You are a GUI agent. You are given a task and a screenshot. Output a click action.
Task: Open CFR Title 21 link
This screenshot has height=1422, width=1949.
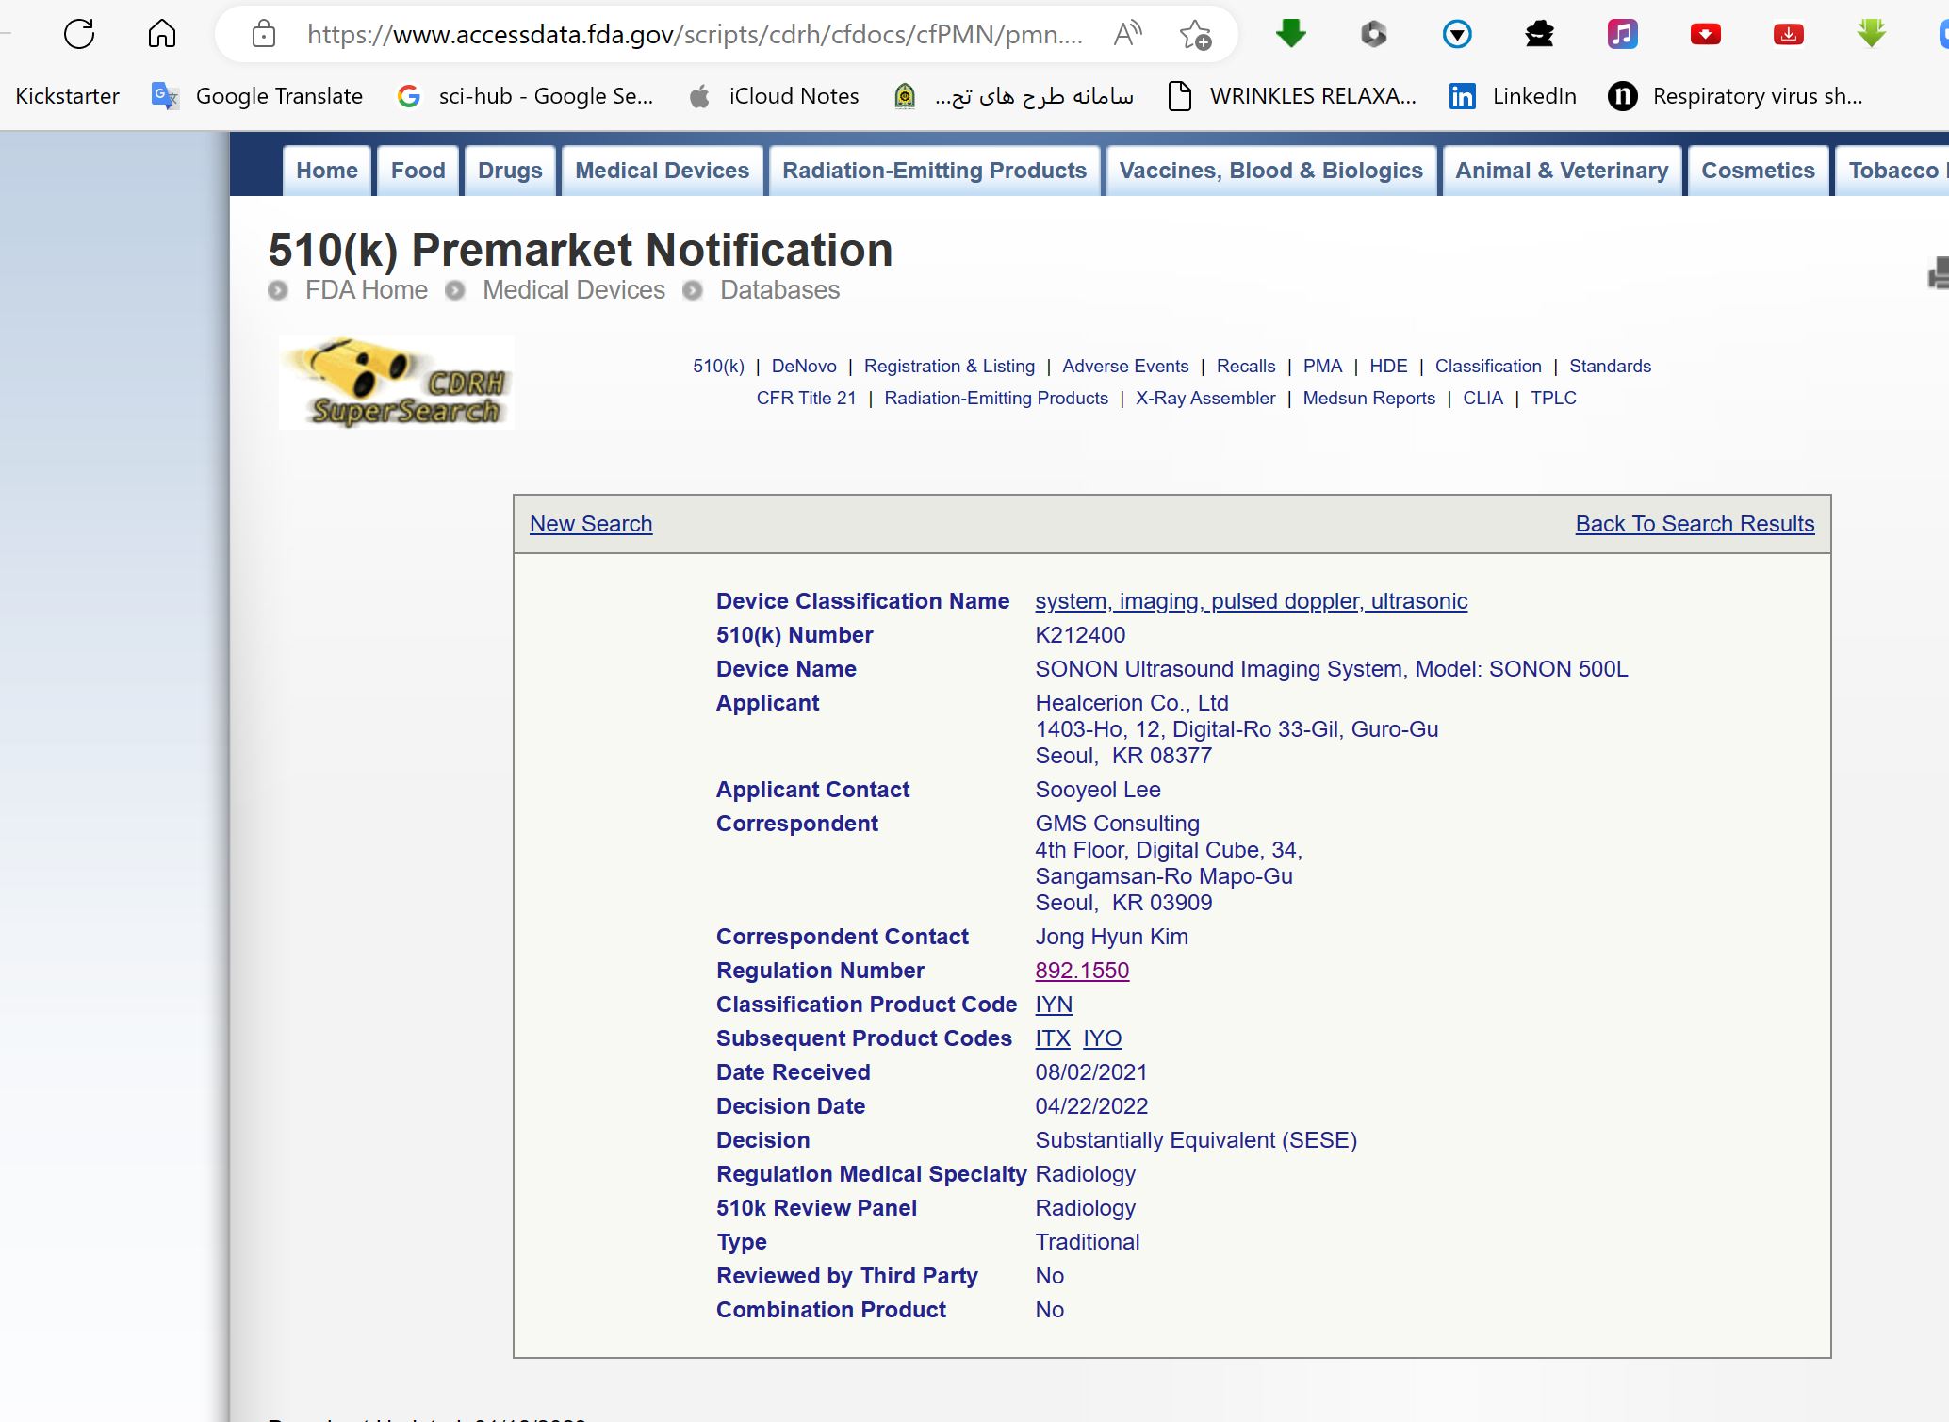806,399
